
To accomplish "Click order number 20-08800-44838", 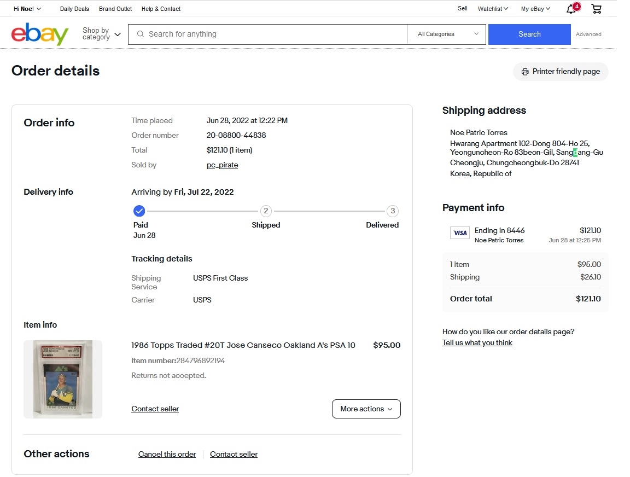I will [236, 136].
